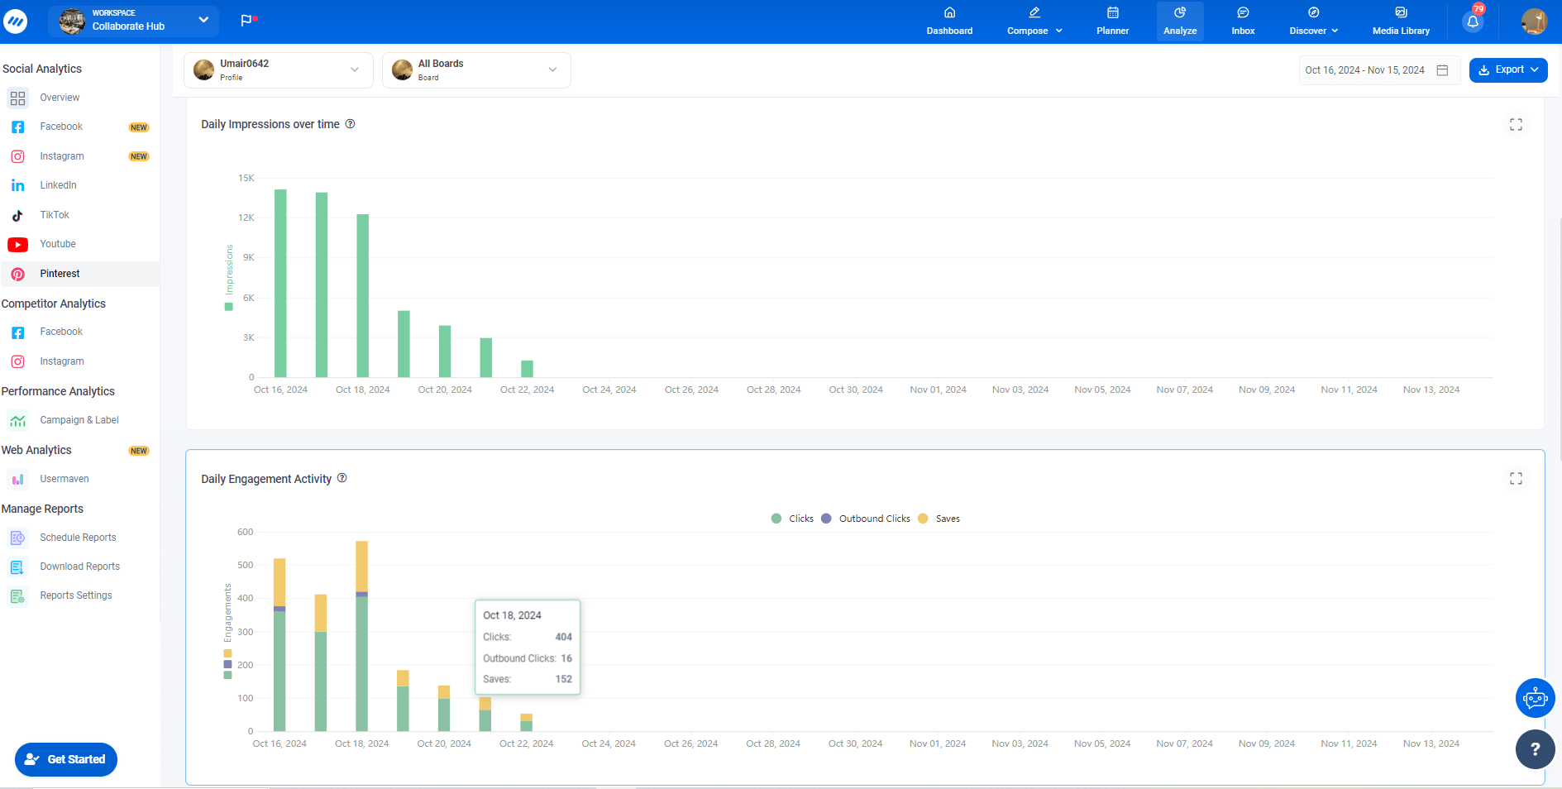This screenshot has height=789, width=1562.
Task: Toggle the Saves legend series
Action: (x=939, y=519)
